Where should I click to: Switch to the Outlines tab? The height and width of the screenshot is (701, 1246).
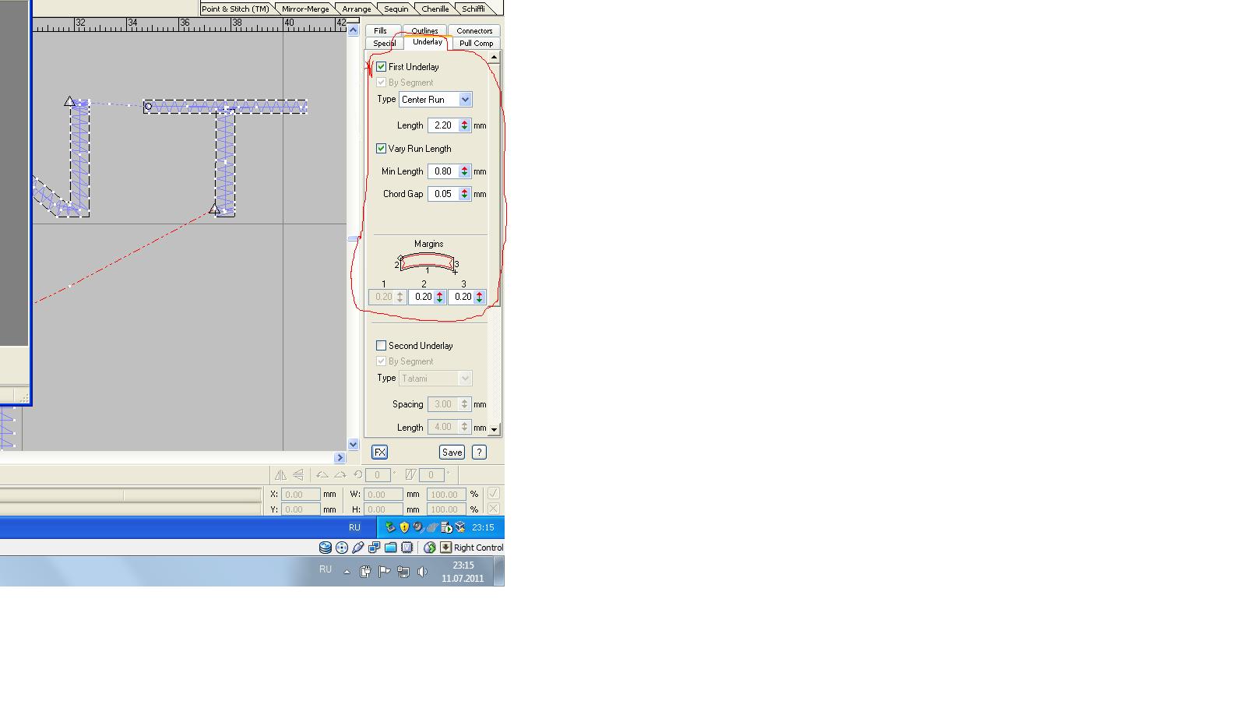[x=424, y=30]
